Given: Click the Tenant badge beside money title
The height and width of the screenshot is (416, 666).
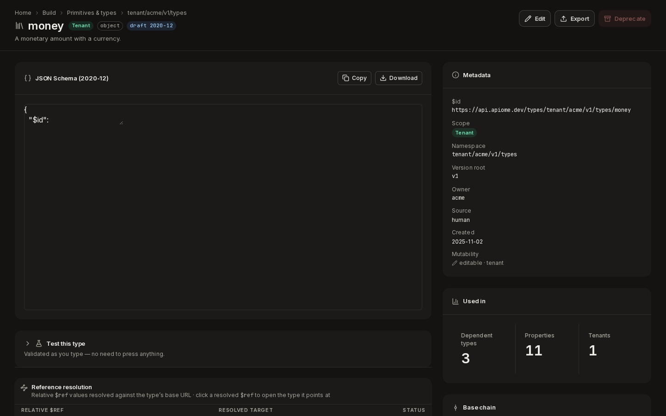Looking at the screenshot, I should coord(81,26).
